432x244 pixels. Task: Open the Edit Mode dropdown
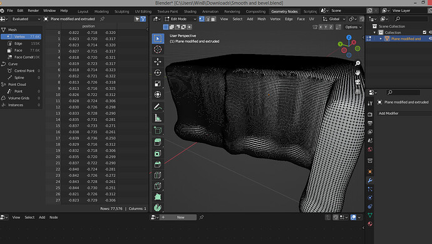(x=180, y=19)
